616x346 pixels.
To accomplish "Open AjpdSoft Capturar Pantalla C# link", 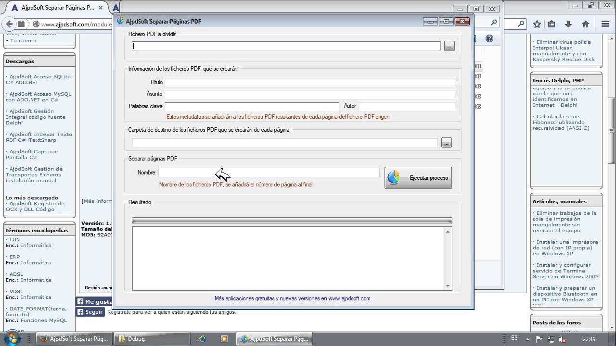I will (x=31, y=154).
